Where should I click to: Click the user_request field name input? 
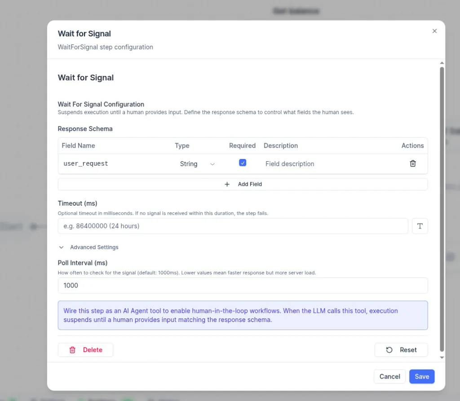pyautogui.click(x=115, y=164)
